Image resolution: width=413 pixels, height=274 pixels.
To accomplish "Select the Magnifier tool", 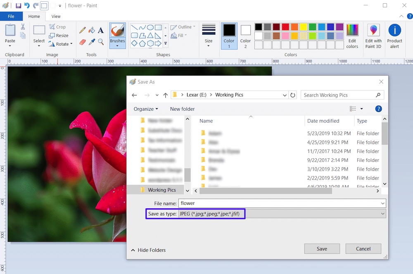I will point(101,42).
